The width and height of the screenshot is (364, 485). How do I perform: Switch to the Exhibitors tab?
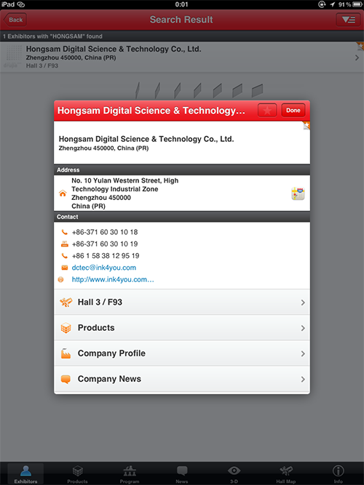pyautogui.click(x=25, y=474)
